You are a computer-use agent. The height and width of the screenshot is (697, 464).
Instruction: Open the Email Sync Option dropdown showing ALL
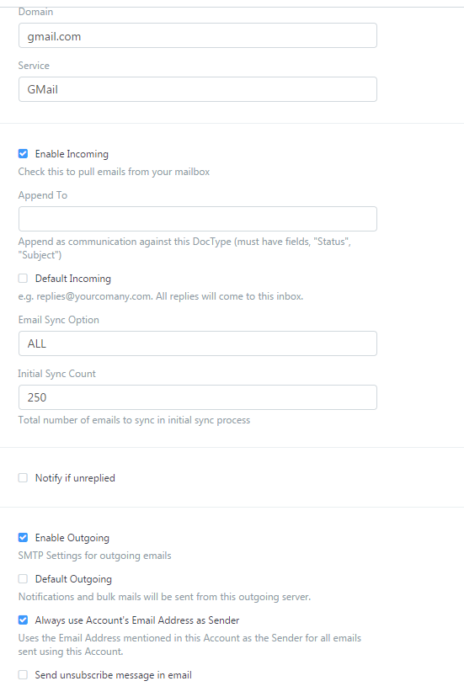[198, 343]
